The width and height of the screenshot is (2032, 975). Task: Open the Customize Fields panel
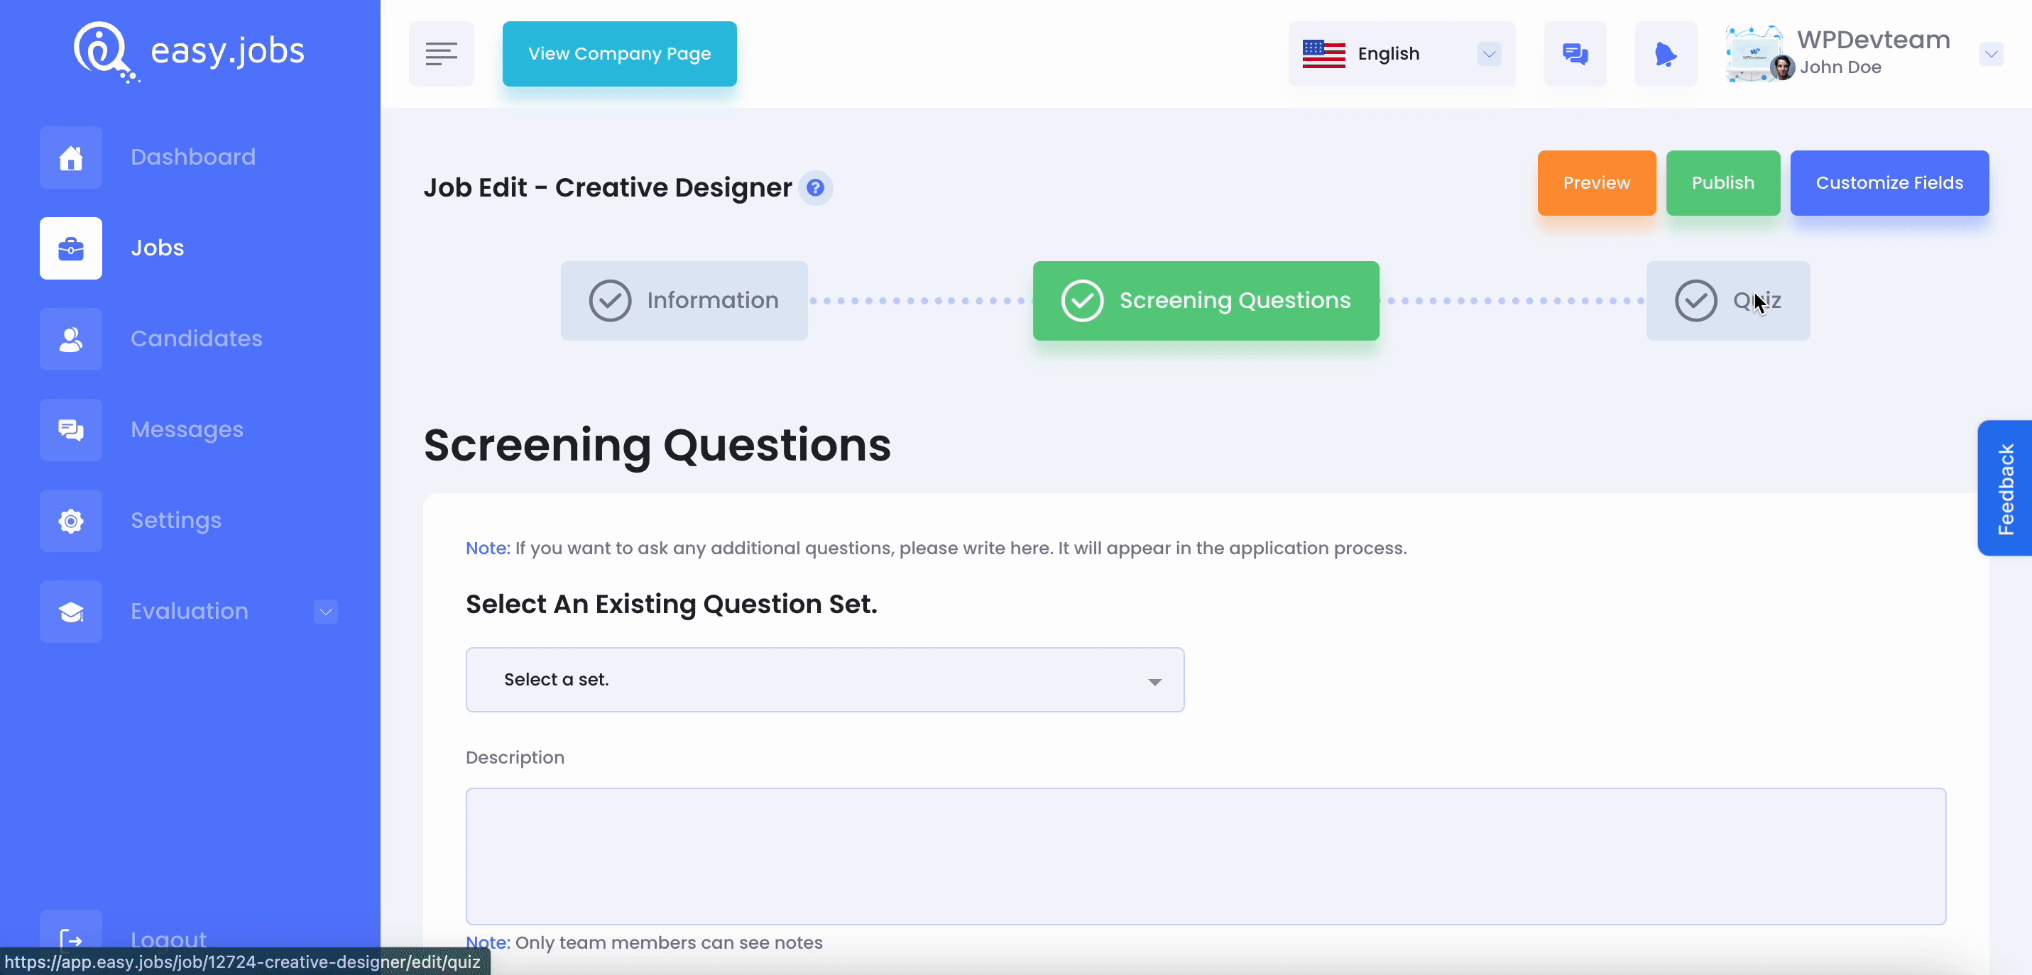pyautogui.click(x=1889, y=182)
